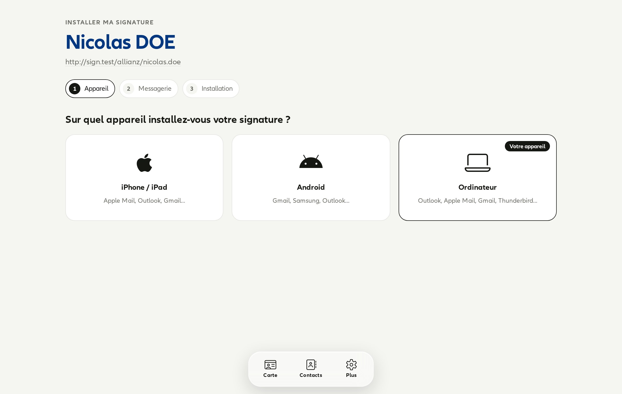The height and width of the screenshot is (394, 622).
Task: Open the Contacts address book icon
Action: tap(311, 364)
